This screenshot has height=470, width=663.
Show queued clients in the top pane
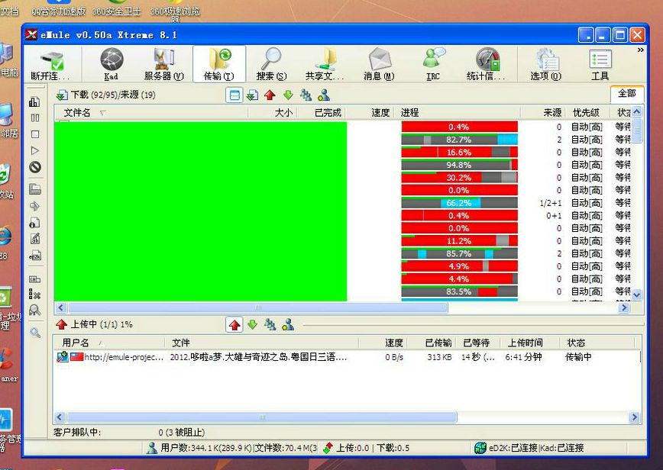pyautogui.click(x=306, y=95)
